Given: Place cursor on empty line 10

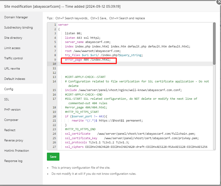Looking at the screenshot, I should tap(128, 64).
